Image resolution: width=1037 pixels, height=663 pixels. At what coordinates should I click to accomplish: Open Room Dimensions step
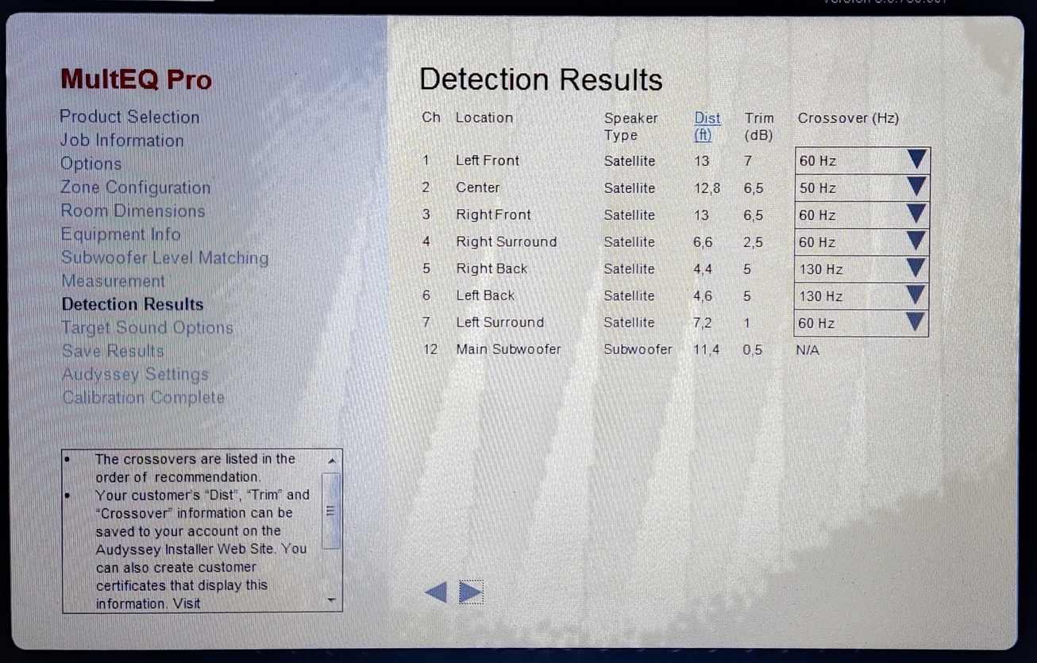pos(133,211)
